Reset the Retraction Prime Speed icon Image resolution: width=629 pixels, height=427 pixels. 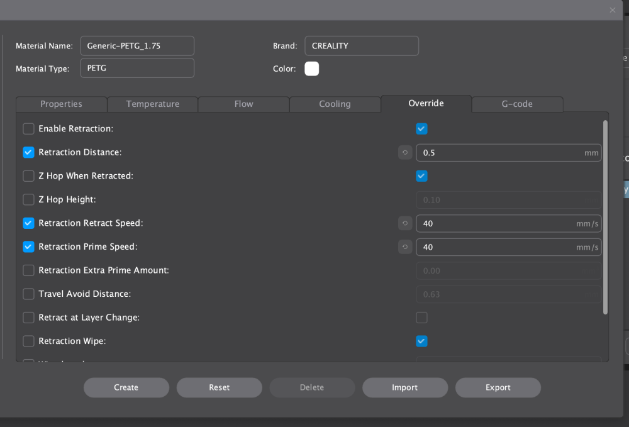405,247
